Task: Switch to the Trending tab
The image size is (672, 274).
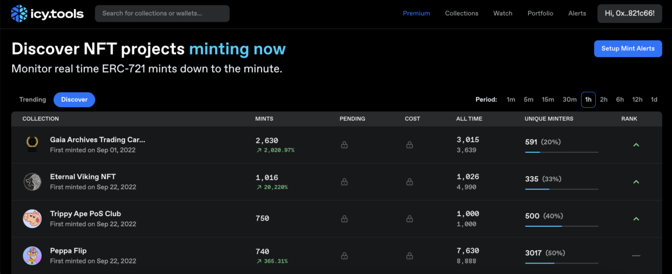Action: tap(33, 99)
